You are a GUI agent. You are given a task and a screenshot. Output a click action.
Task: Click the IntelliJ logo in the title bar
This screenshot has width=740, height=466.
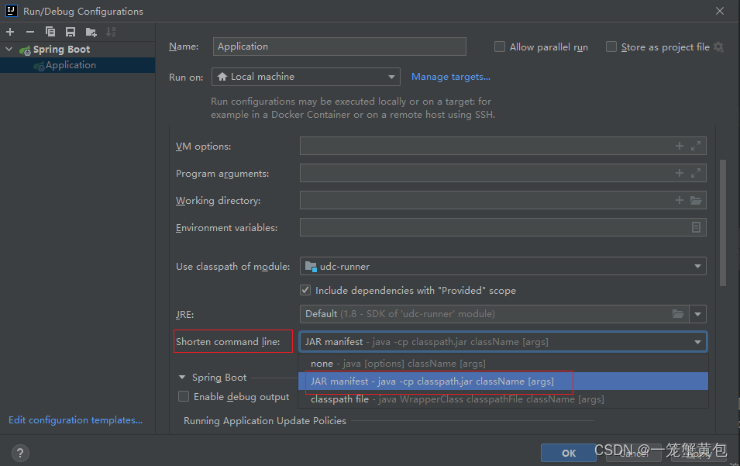[x=12, y=11]
